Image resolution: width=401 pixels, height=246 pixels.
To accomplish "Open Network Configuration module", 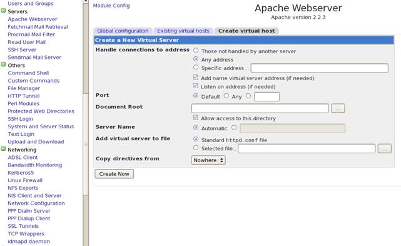I will (x=36, y=203).
